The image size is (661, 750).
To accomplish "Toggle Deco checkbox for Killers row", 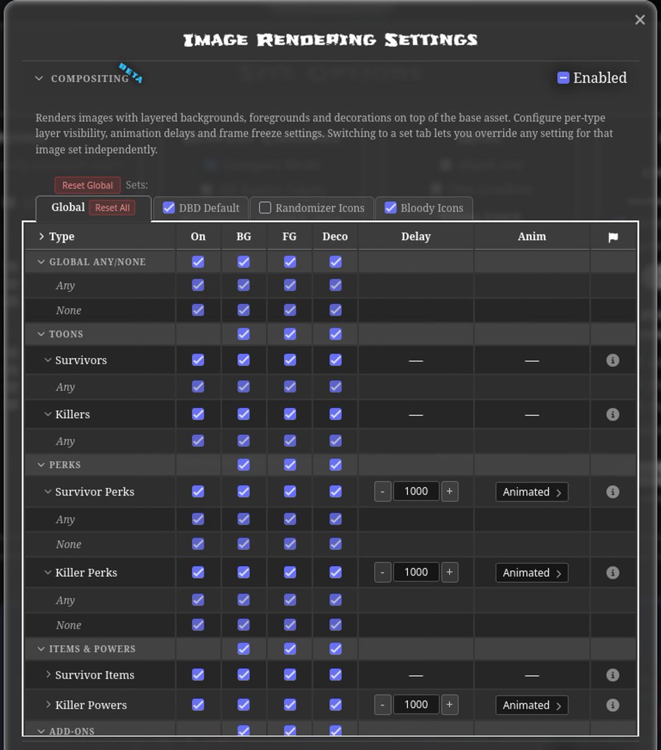I will coord(335,414).
